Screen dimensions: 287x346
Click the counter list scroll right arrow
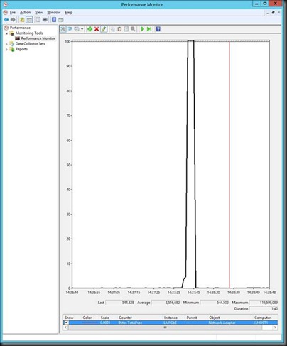point(275,328)
